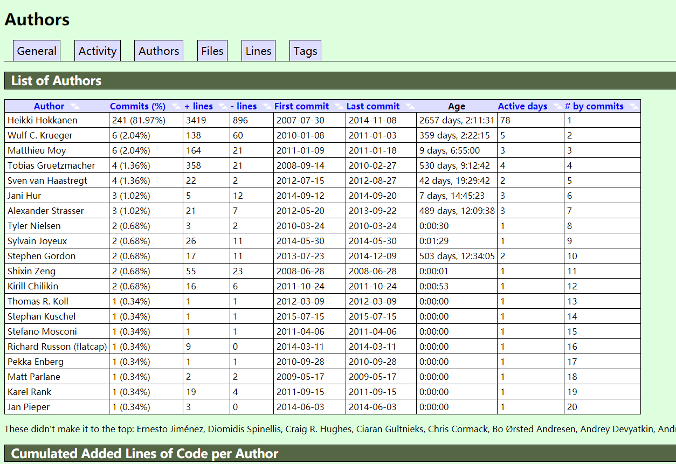This screenshot has height=464, width=676.
Task: Click age value 530 days, 9:12:42
Action: pyautogui.click(x=454, y=165)
